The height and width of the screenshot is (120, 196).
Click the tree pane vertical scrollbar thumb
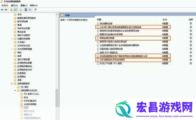click(57, 98)
